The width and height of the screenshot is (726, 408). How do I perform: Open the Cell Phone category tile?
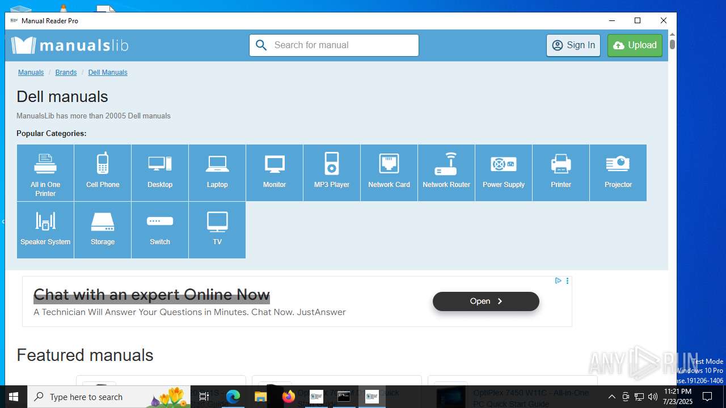tap(103, 173)
